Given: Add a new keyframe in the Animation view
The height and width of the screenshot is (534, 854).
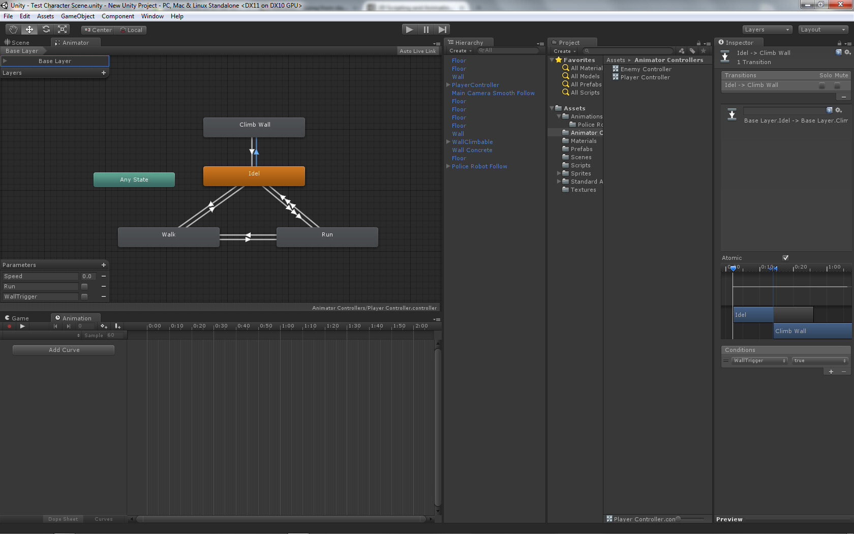Looking at the screenshot, I should pyautogui.click(x=104, y=326).
